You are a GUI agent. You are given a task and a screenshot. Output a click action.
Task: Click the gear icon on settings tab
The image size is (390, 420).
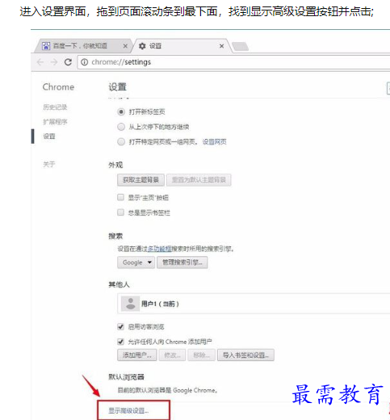pyautogui.click(x=142, y=46)
